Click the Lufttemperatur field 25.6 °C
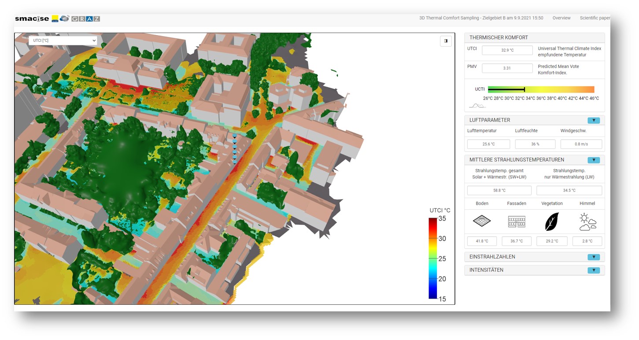The image size is (639, 340). click(488, 144)
